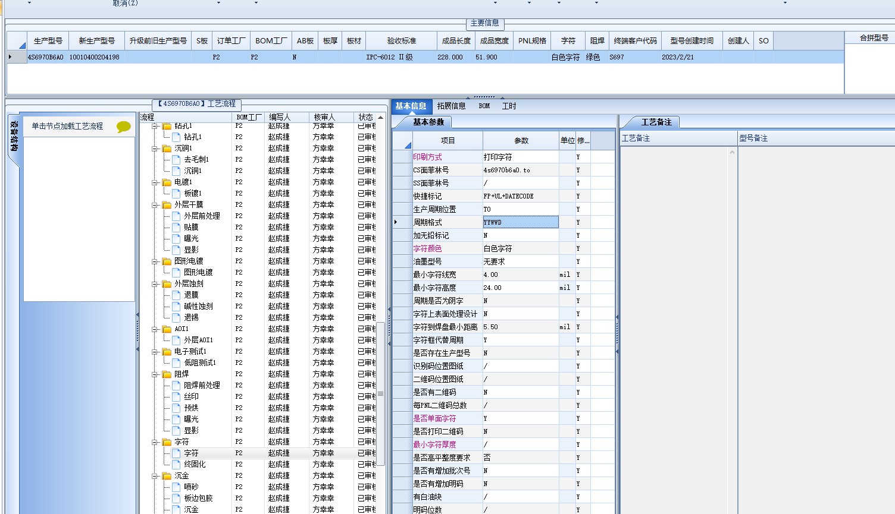The height and width of the screenshot is (514, 895).
Task: Click the 显影 document icon under 阻焊
Action: [176, 430]
